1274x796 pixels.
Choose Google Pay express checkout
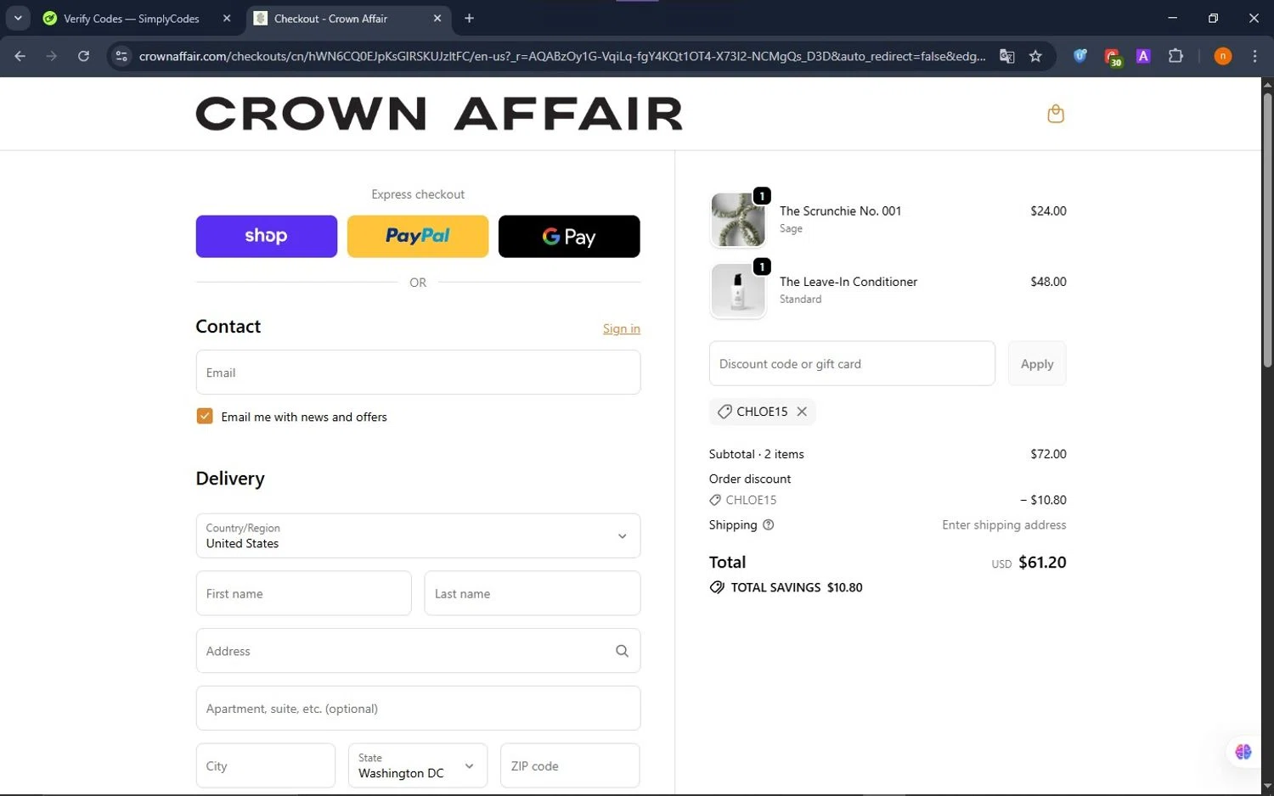(x=569, y=236)
